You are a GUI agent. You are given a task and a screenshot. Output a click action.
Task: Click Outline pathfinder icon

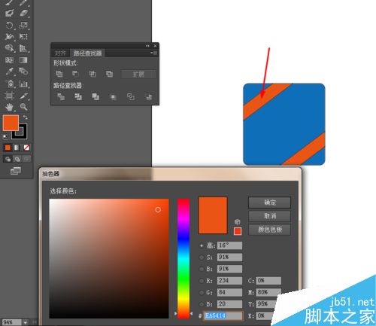131,97
